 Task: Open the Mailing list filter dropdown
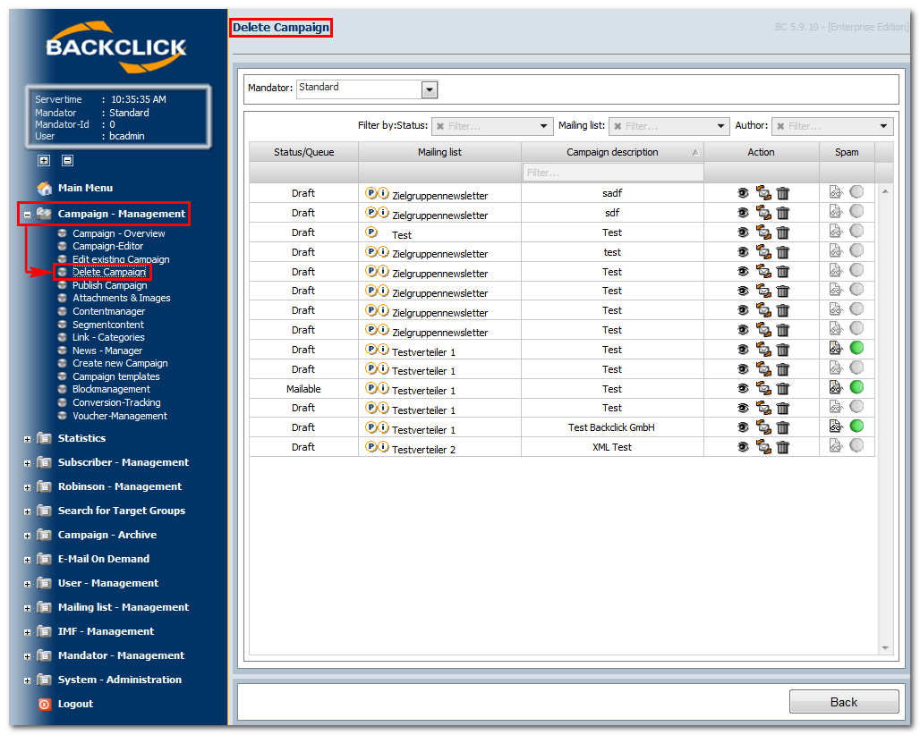pyautogui.click(x=720, y=126)
